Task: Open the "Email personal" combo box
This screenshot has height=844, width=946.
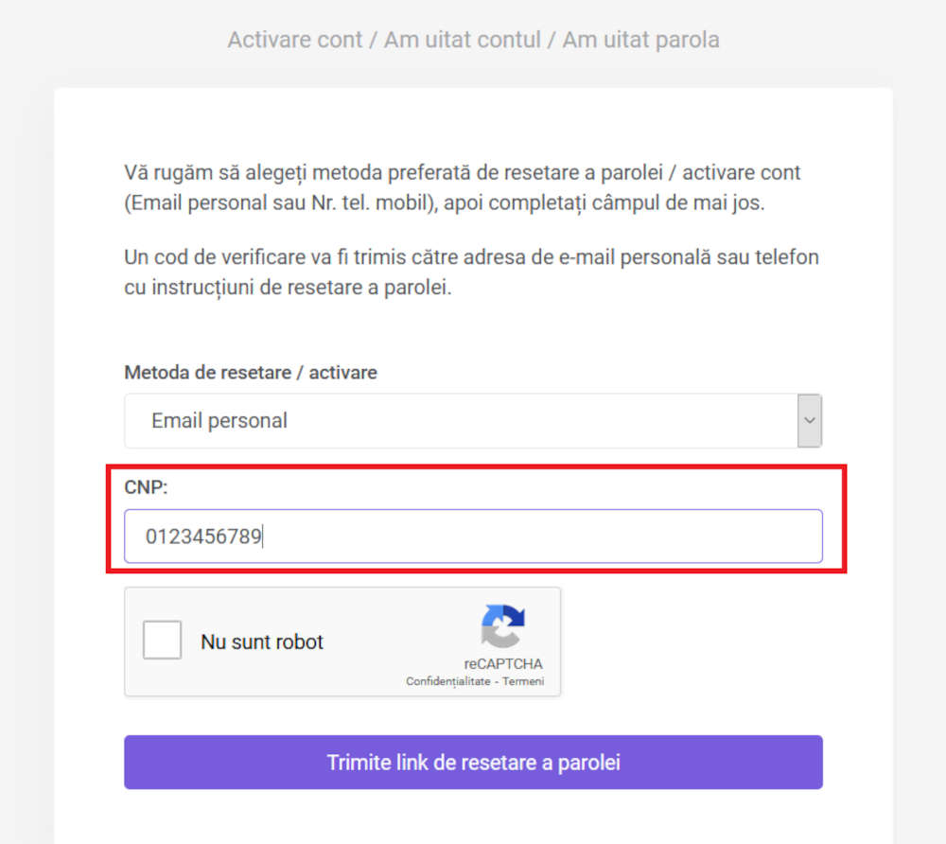Action: [x=473, y=420]
